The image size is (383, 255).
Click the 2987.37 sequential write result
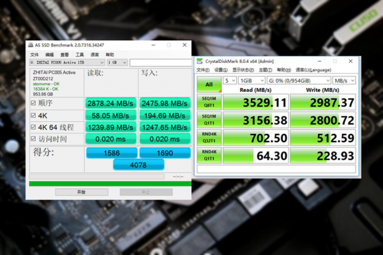pos(323,102)
